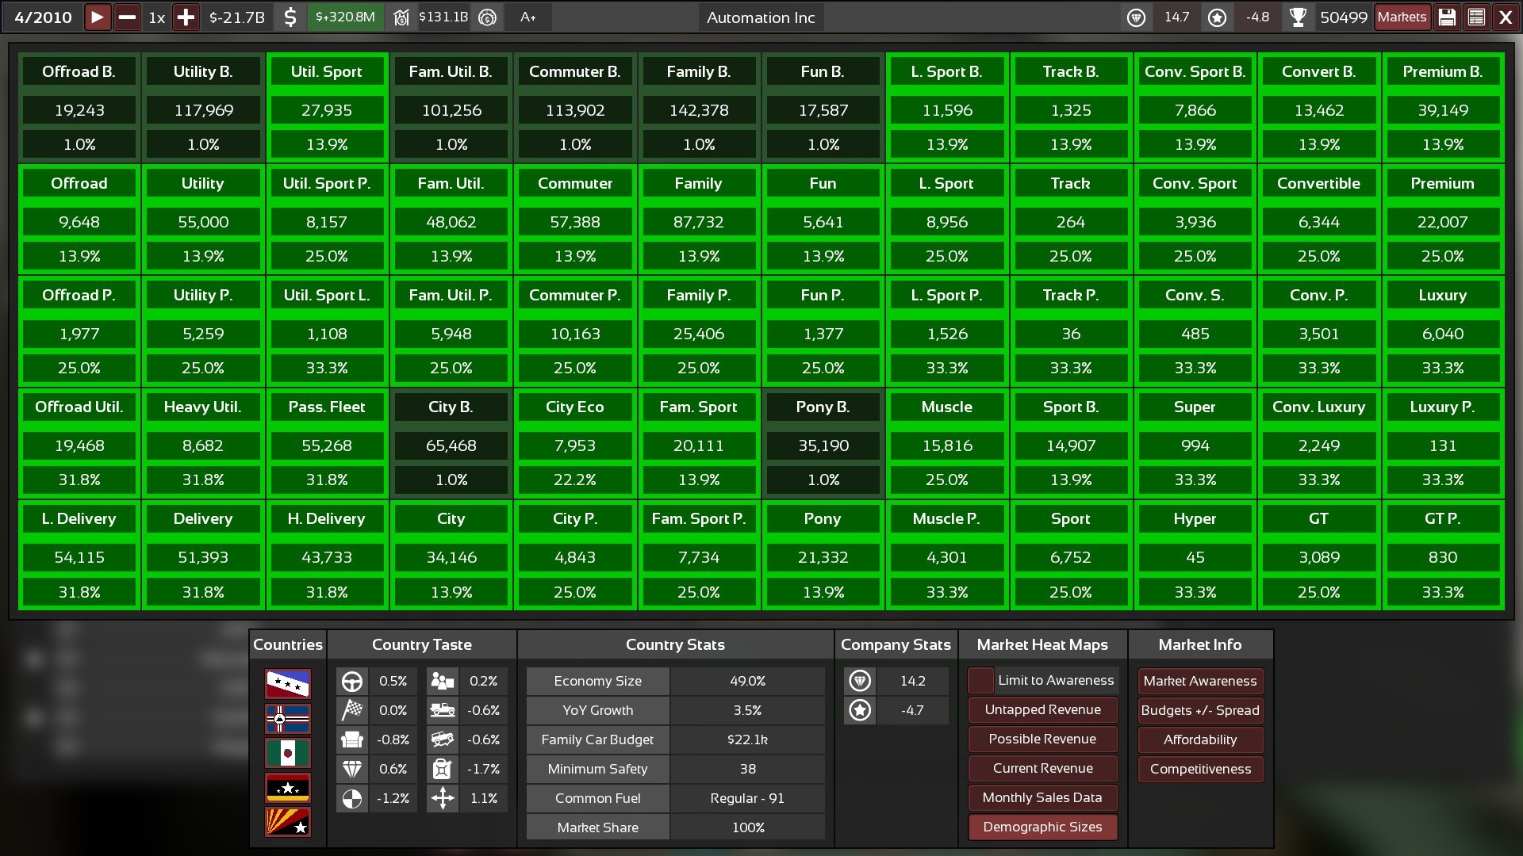1523x856 pixels.
Task: Open Market Awareness info
Action: 1199,681
